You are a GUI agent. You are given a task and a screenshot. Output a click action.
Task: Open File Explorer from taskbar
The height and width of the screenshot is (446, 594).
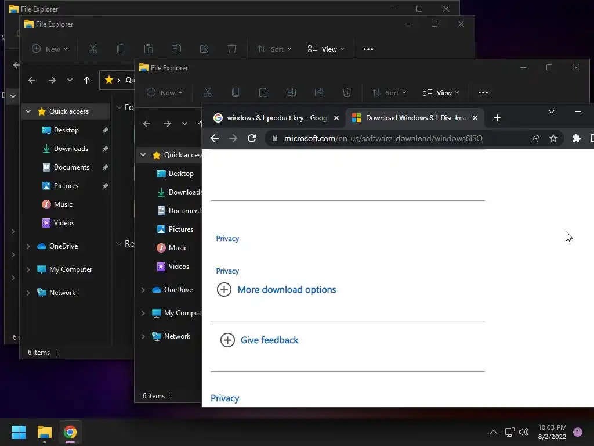(44, 432)
